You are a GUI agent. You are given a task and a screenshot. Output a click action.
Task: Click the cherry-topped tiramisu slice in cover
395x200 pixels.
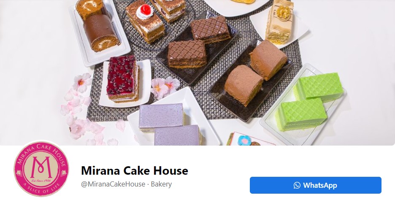[x=145, y=21]
